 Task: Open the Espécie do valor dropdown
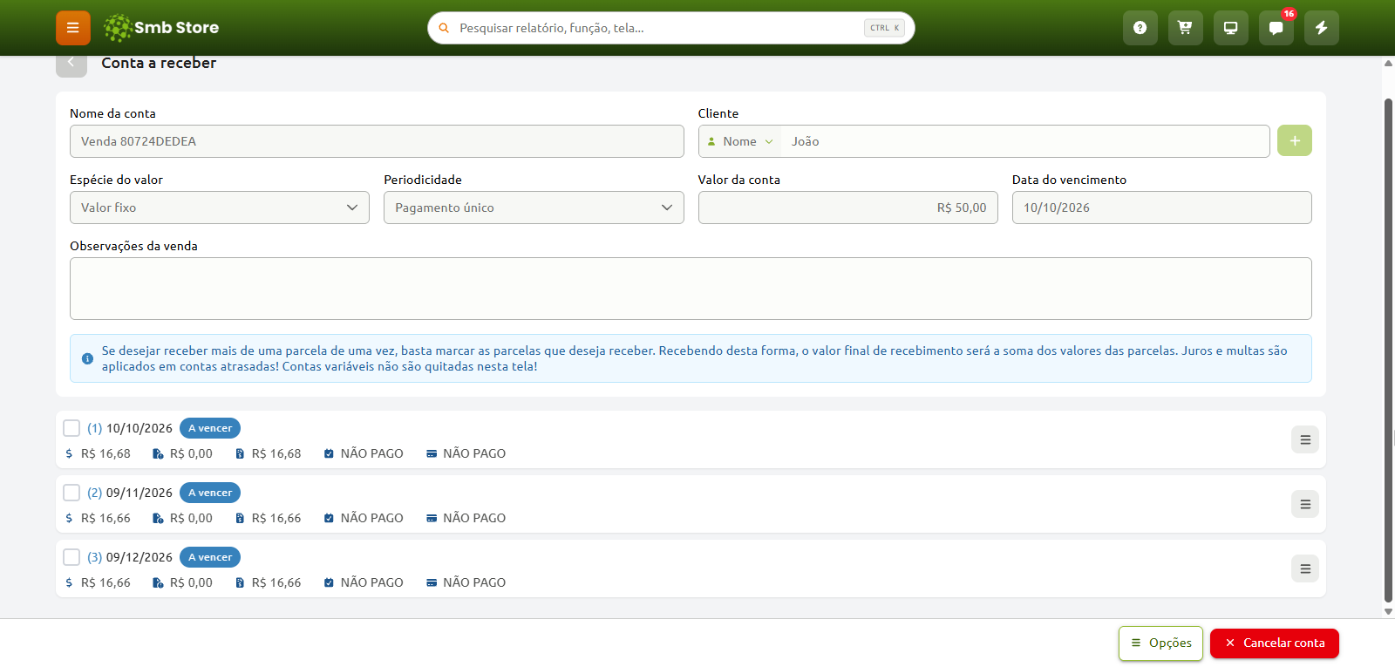click(220, 208)
